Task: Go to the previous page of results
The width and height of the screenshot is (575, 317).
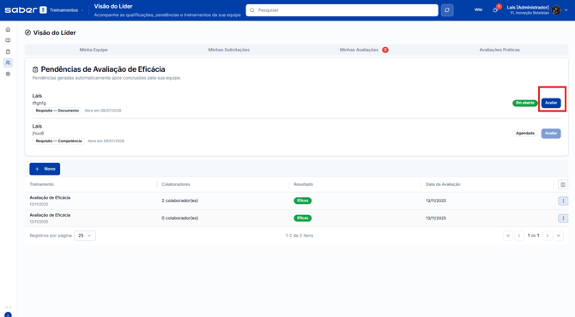Action: [x=519, y=236]
